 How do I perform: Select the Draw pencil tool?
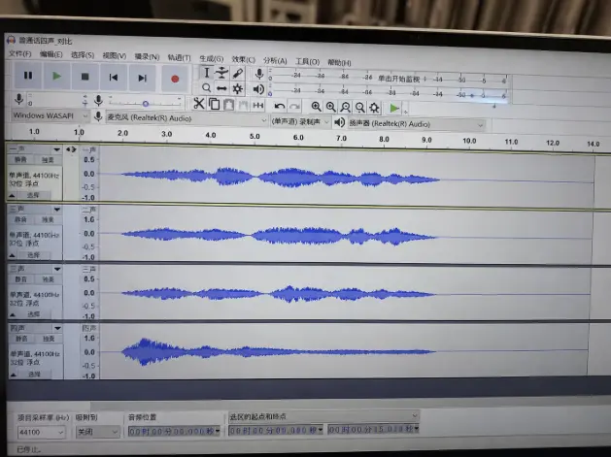point(238,74)
